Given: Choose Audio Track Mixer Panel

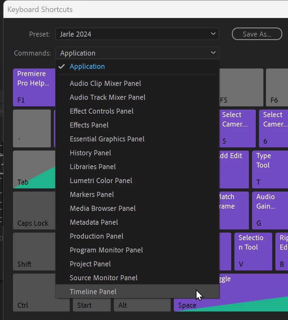Looking at the screenshot, I should click(x=137, y=97).
